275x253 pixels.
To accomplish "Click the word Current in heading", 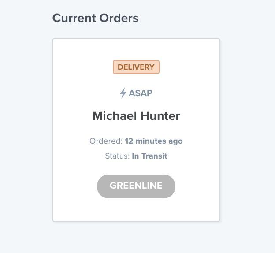I will pyautogui.click(x=74, y=18).
